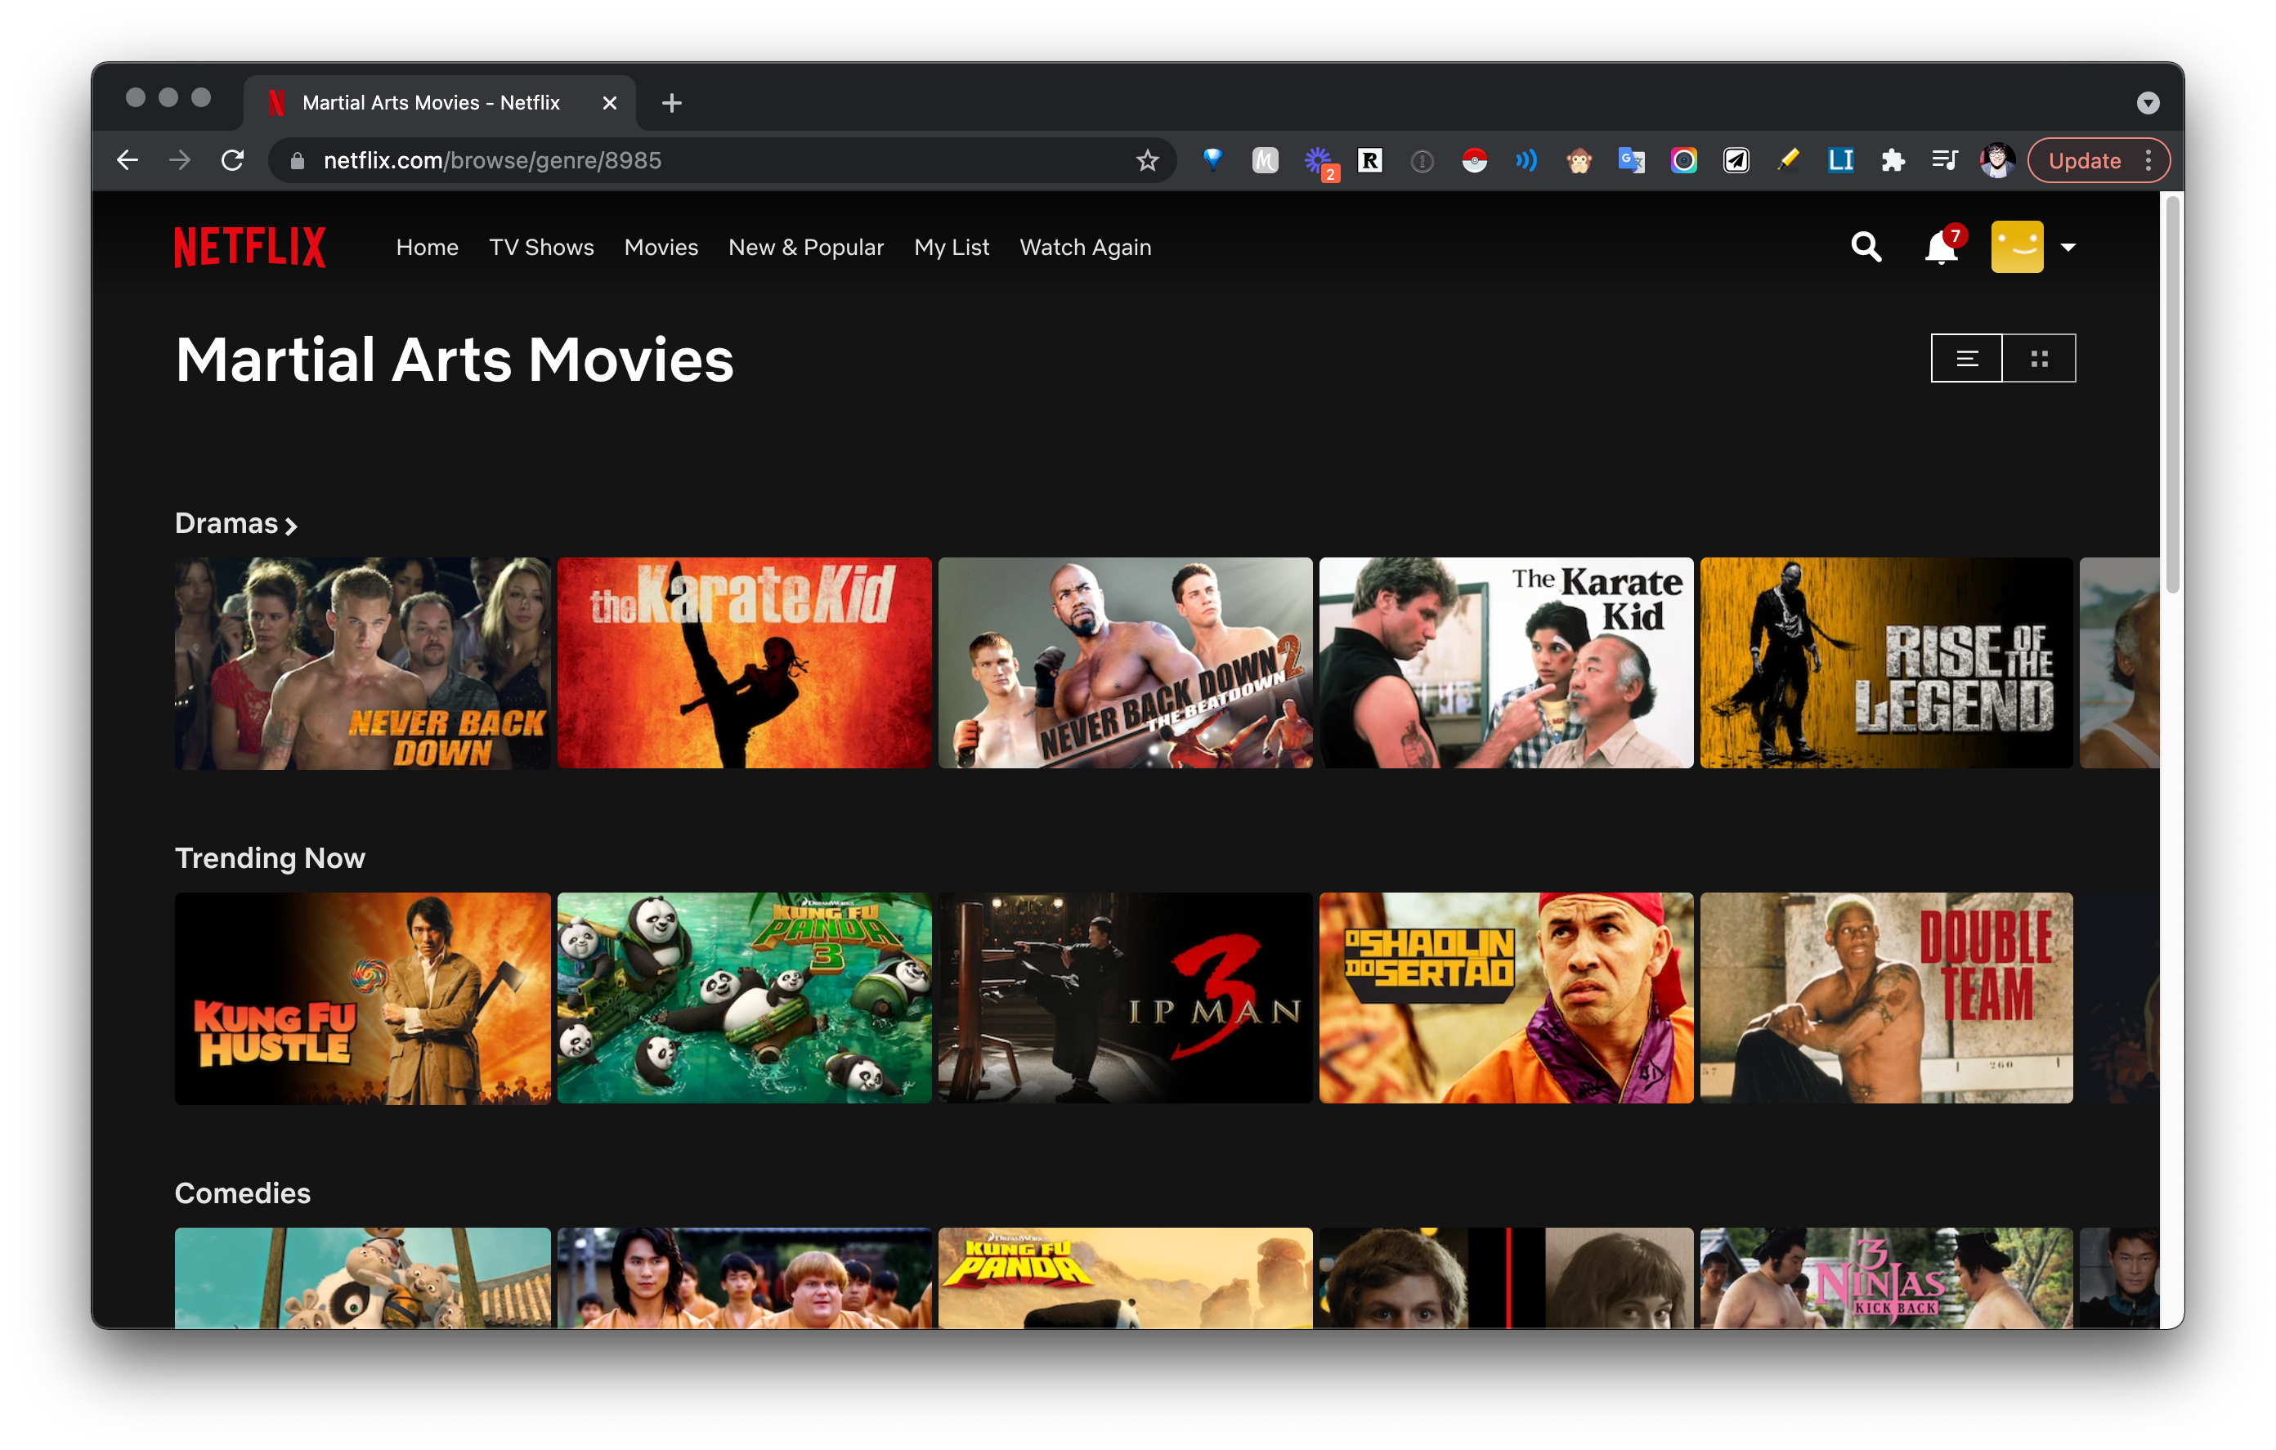Select the Kung Fu Hustle thumbnail
This screenshot has width=2276, height=1450.
tap(363, 997)
